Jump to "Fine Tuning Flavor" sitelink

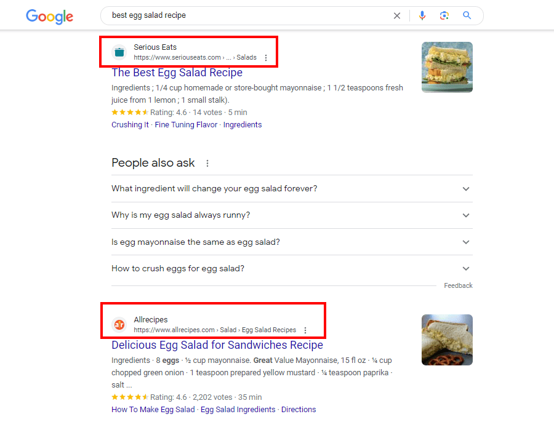click(x=186, y=125)
